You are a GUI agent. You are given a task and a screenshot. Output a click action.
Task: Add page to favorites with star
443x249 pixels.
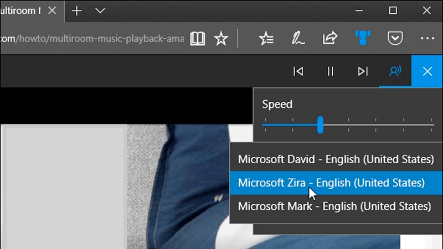pyautogui.click(x=221, y=38)
